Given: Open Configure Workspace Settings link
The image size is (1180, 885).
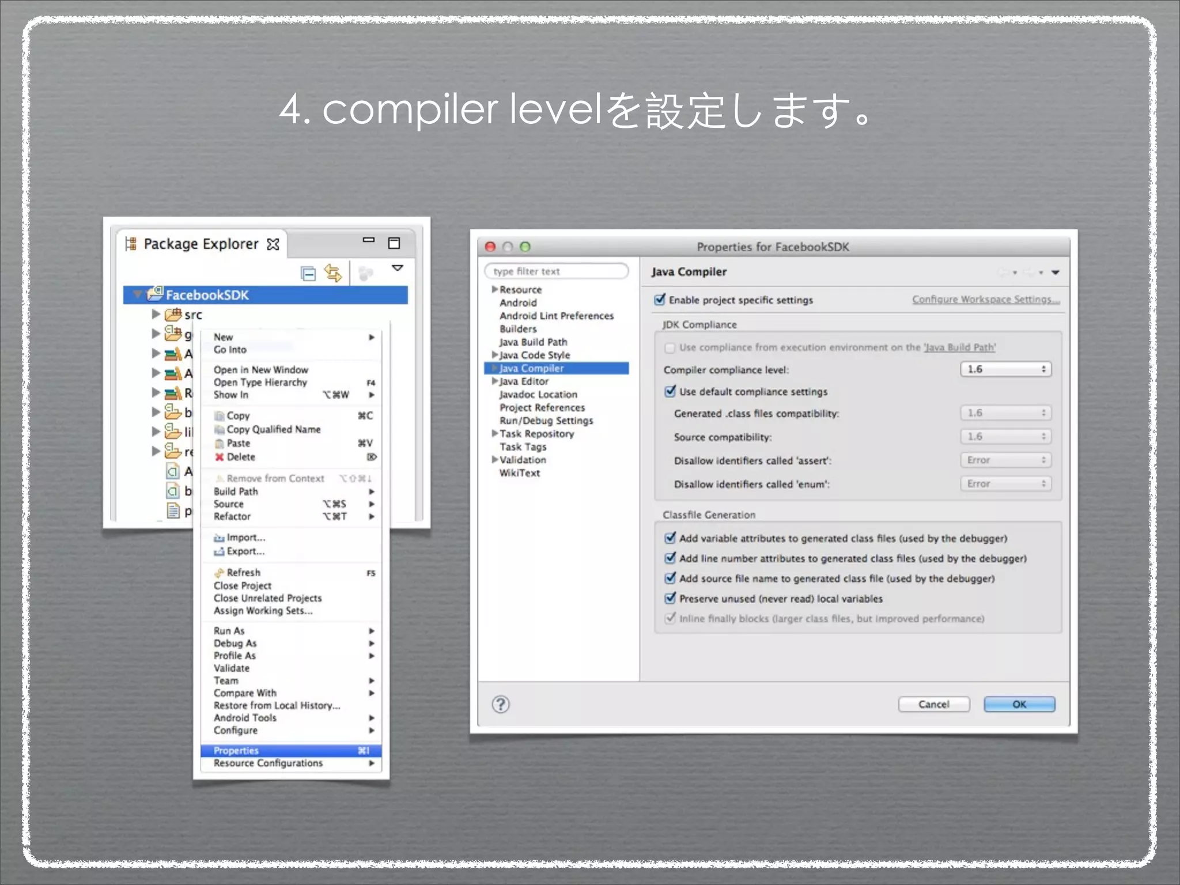Looking at the screenshot, I should pyautogui.click(x=986, y=300).
